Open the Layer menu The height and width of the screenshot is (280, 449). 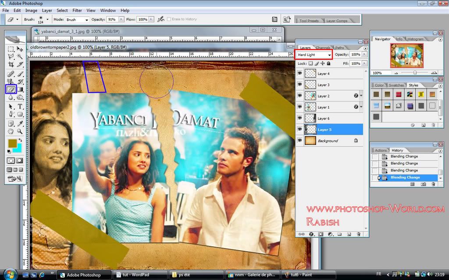click(47, 10)
